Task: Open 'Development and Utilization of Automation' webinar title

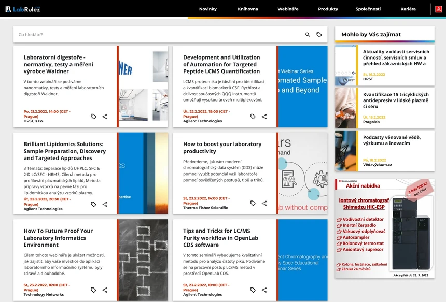Action: click(x=221, y=64)
